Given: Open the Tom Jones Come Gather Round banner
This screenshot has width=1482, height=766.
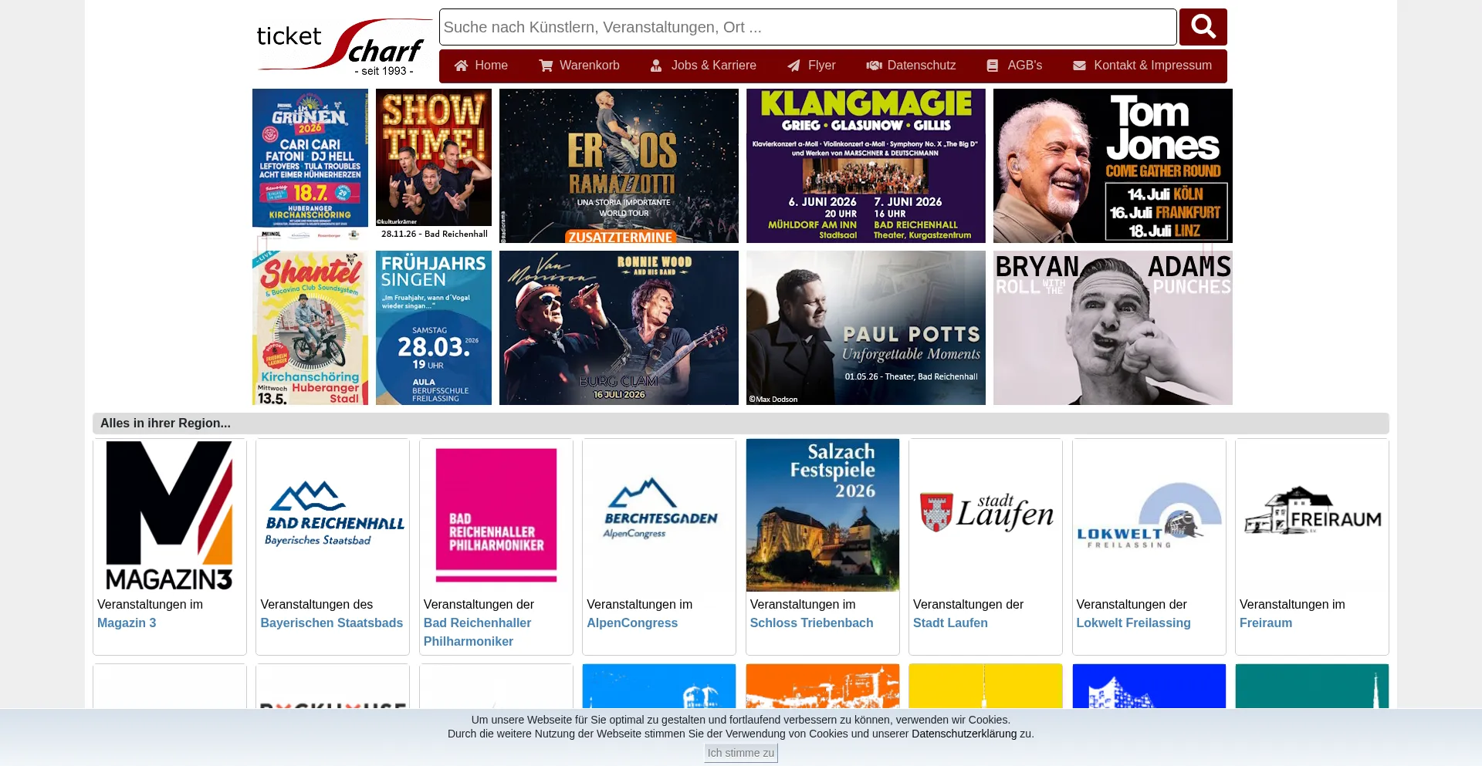Looking at the screenshot, I should point(1113,166).
